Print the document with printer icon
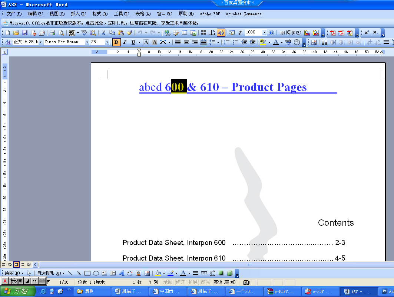Screen dimensions: 394x297 coord(52,33)
